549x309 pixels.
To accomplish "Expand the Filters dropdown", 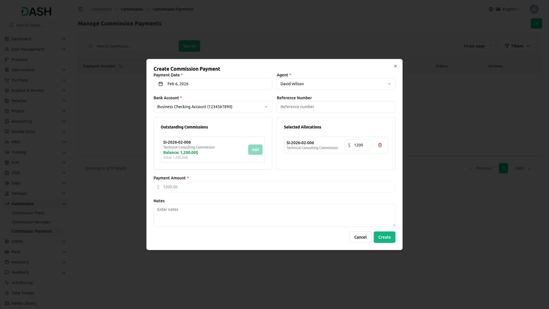I will click(x=517, y=46).
